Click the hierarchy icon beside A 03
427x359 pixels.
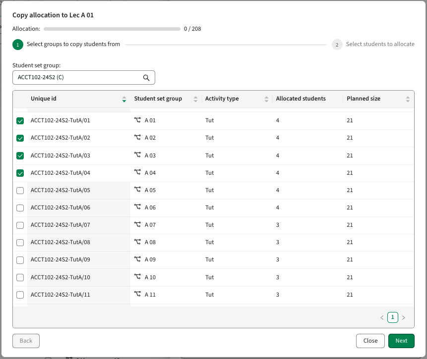coord(137,155)
